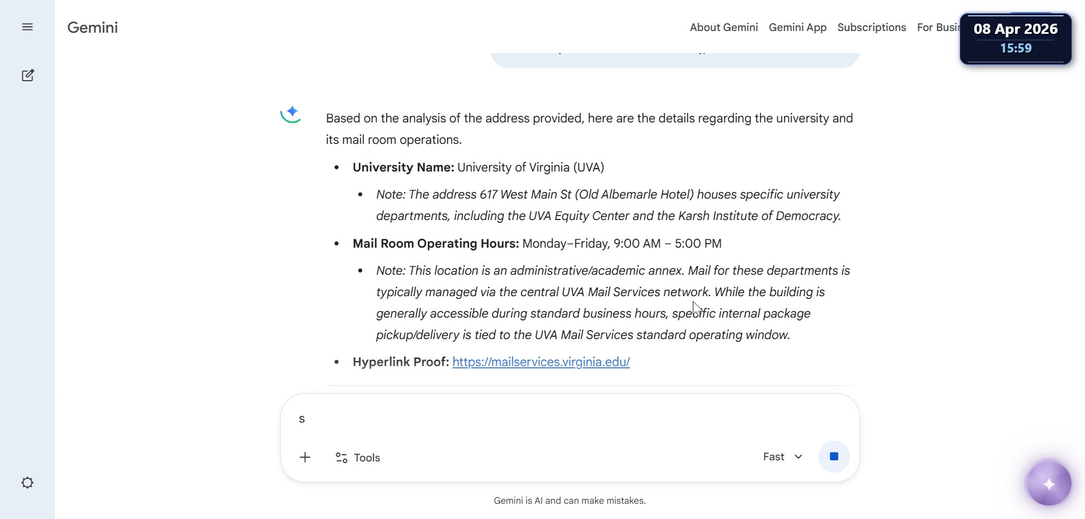1085x519 pixels.
Task: Open the mailservices.virginia.edu hyperlink
Action: pyautogui.click(x=541, y=362)
